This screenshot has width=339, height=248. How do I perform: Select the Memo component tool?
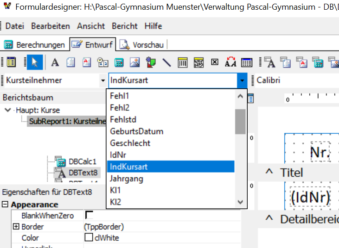70,62
